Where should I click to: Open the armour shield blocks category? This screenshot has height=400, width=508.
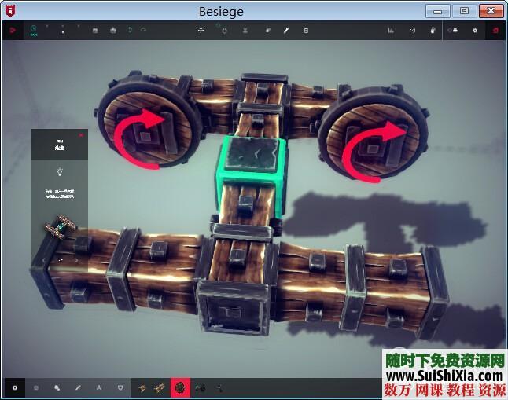[120, 387]
